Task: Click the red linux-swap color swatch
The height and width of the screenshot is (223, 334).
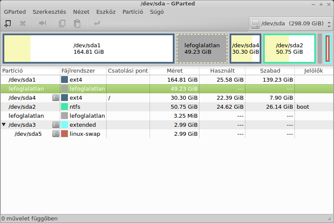Action: click(64, 134)
